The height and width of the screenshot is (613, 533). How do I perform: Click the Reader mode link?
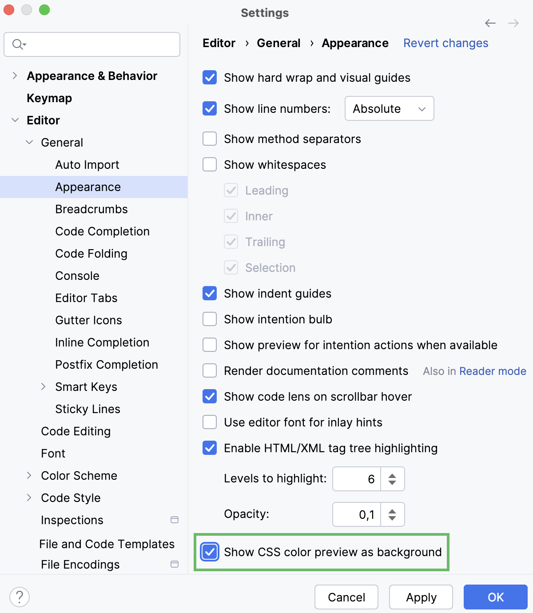(x=493, y=371)
